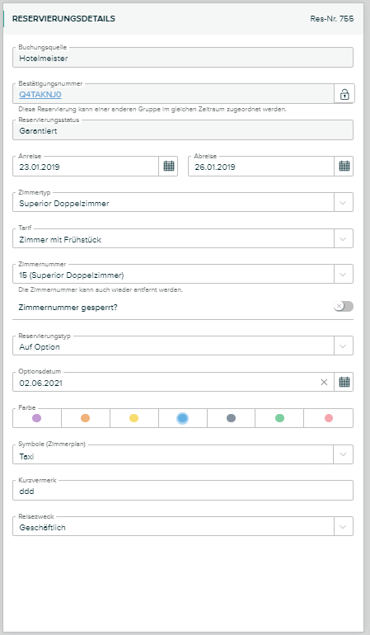Open the Reisezweck dropdown

[x=344, y=527]
